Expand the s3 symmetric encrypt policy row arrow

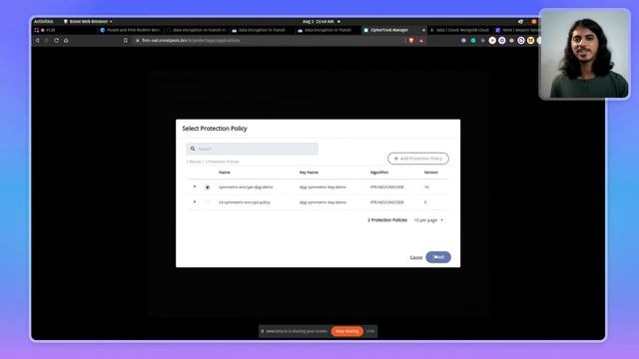click(195, 201)
